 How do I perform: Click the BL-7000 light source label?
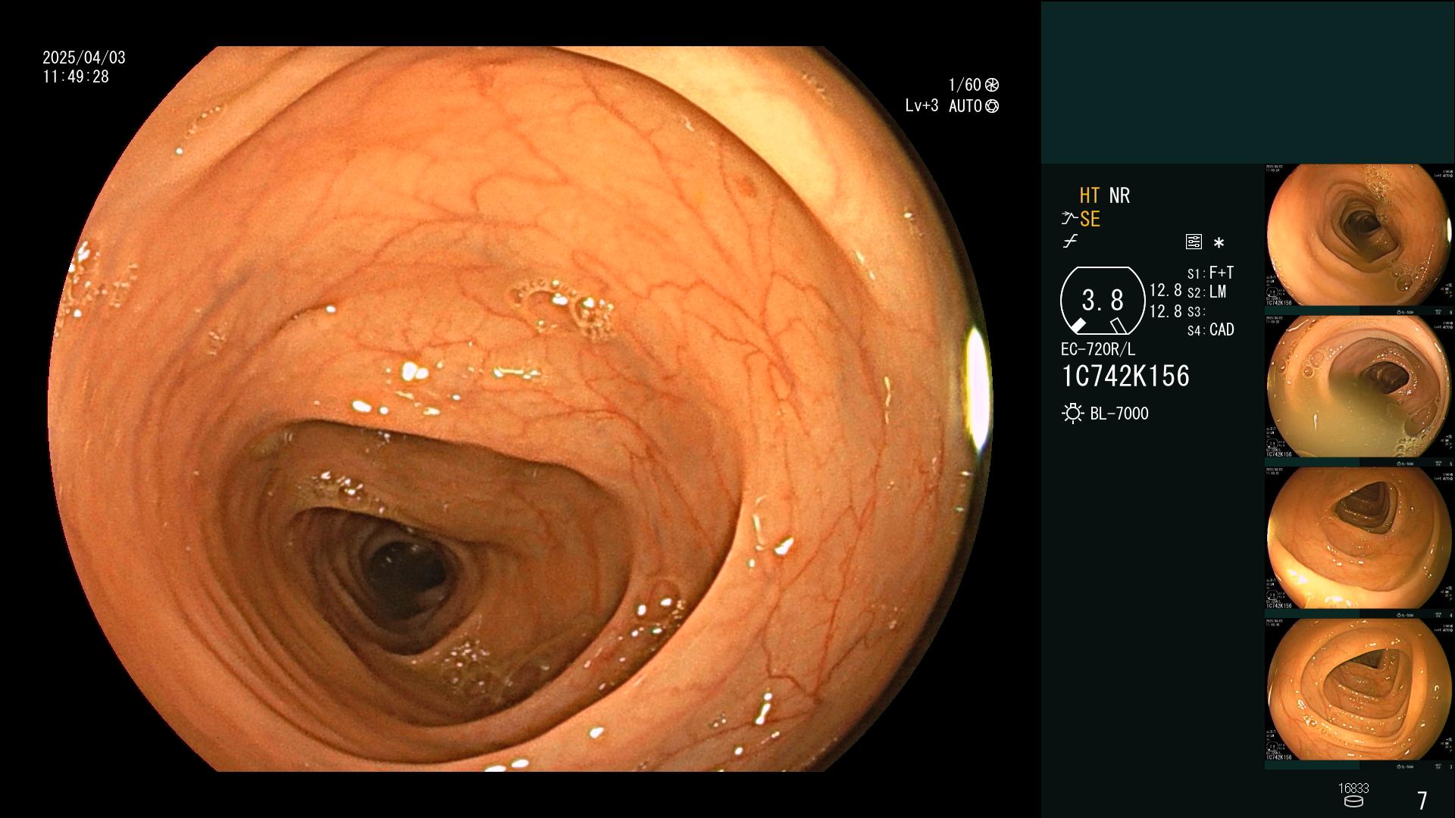coord(1119,414)
